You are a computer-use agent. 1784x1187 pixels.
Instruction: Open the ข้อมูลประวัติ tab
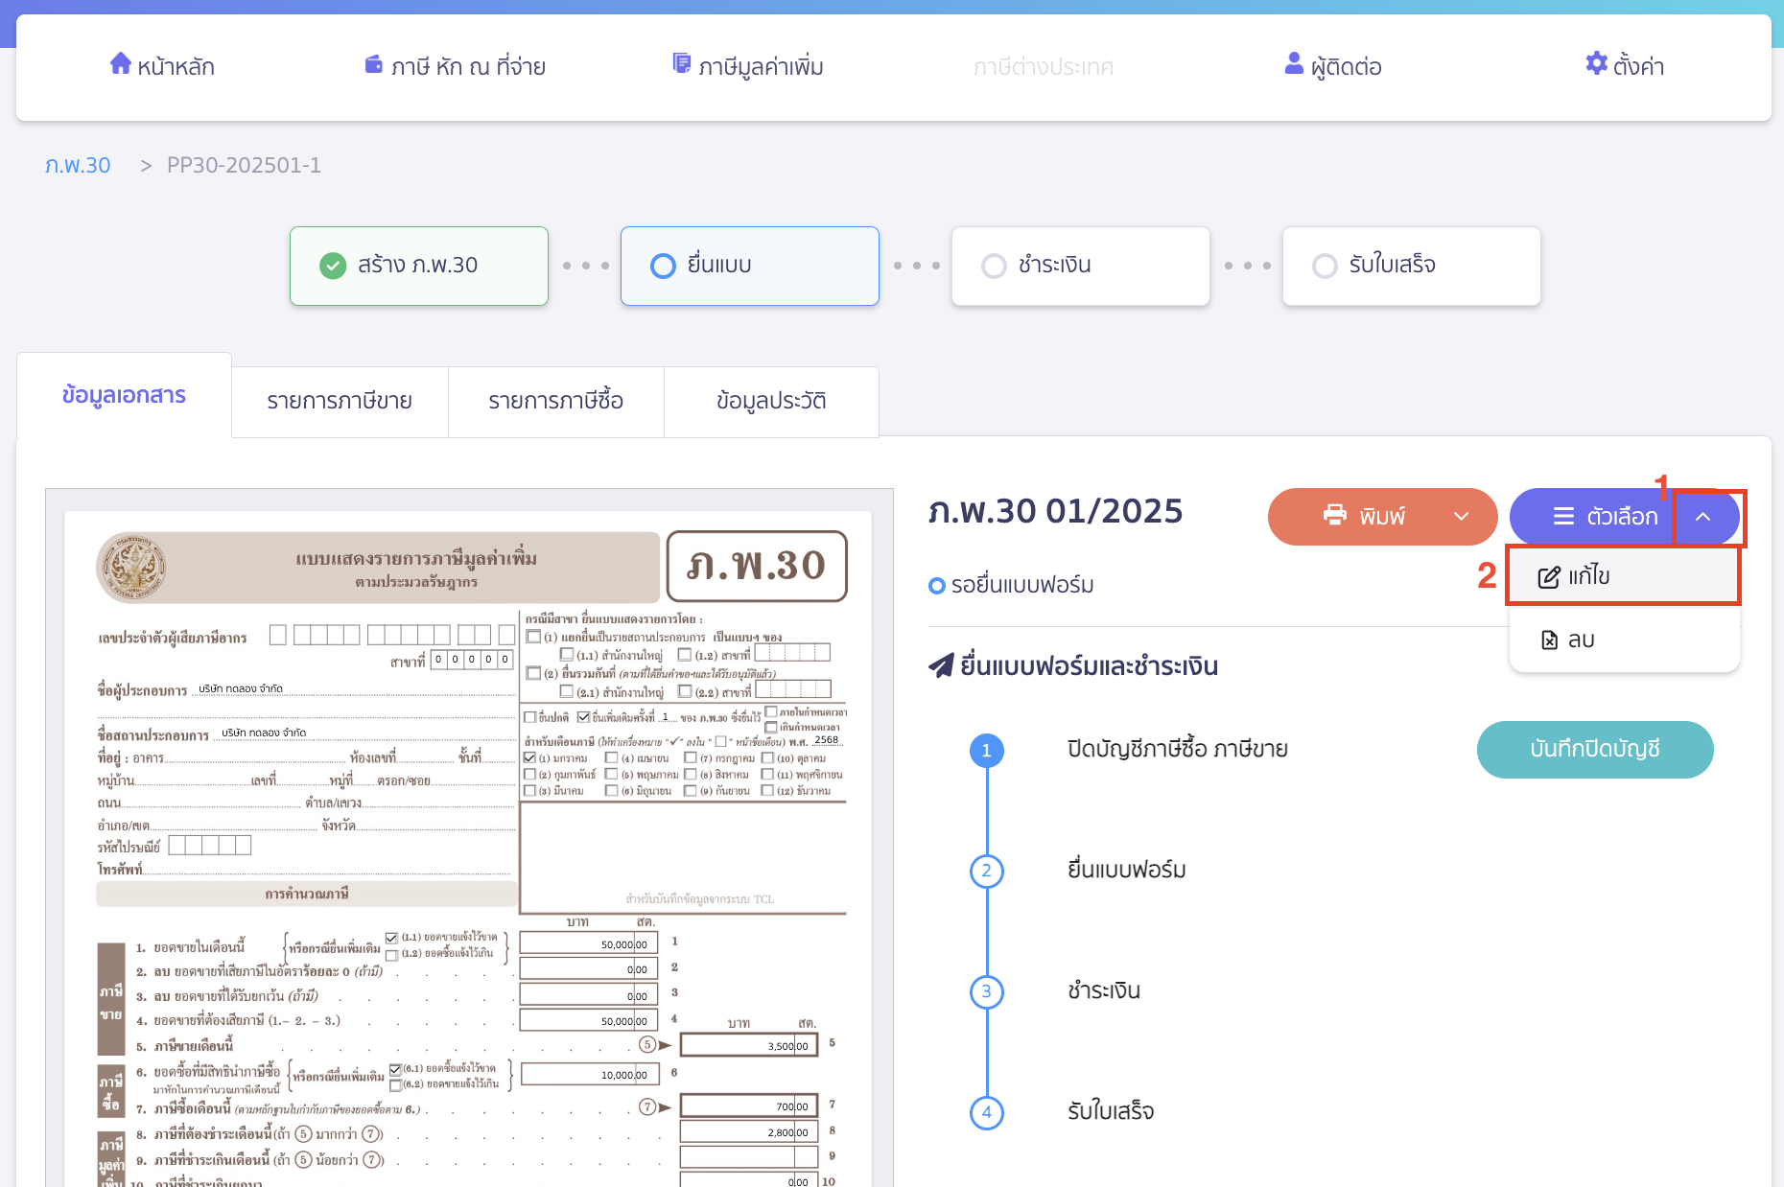click(x=770, y=401)
